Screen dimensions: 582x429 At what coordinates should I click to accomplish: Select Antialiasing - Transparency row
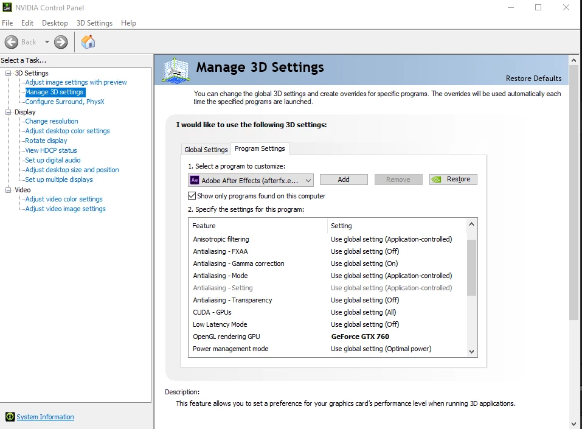point(327,300)
